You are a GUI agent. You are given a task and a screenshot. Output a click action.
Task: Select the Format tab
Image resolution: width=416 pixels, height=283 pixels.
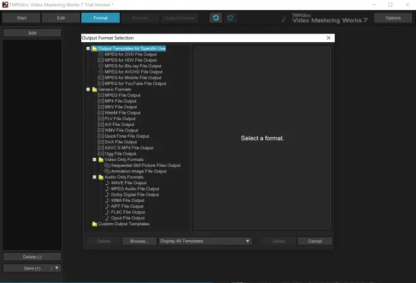(x=101, y=18)
